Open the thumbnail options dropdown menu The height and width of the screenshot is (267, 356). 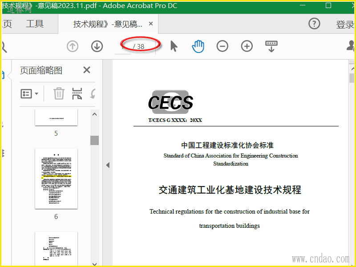[29, 93]
